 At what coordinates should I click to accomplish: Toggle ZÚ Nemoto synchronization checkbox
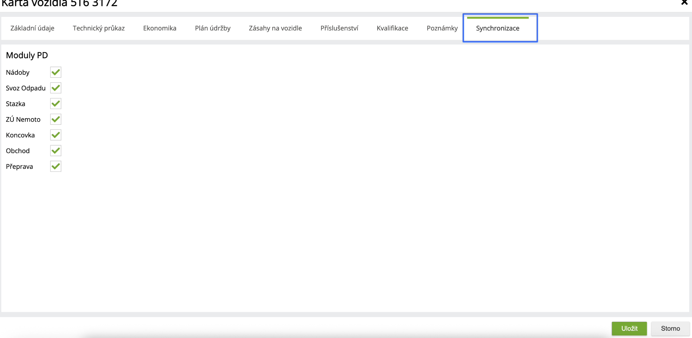56,119
